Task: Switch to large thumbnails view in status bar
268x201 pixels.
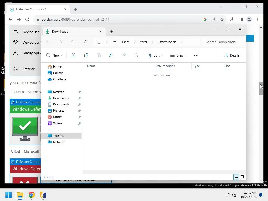Action: (242, 177)
